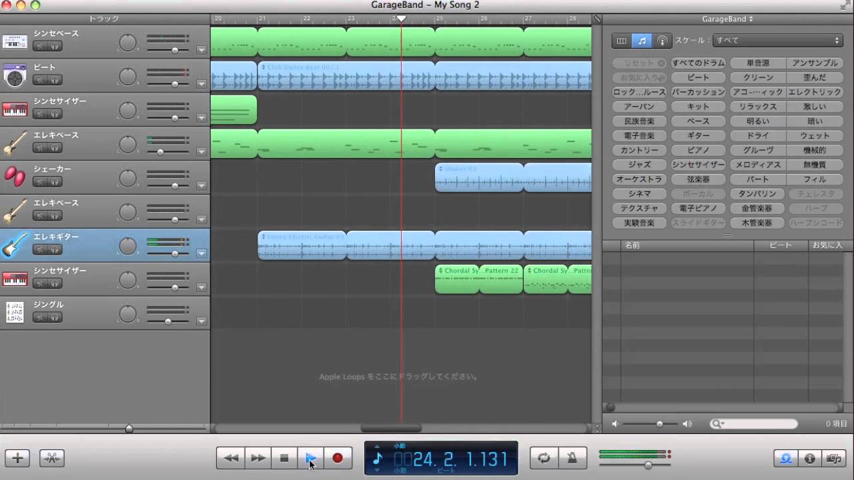This screenshot has width=854, height=480.
Task: Mute the ジングル track
Action: coord(41,317)
